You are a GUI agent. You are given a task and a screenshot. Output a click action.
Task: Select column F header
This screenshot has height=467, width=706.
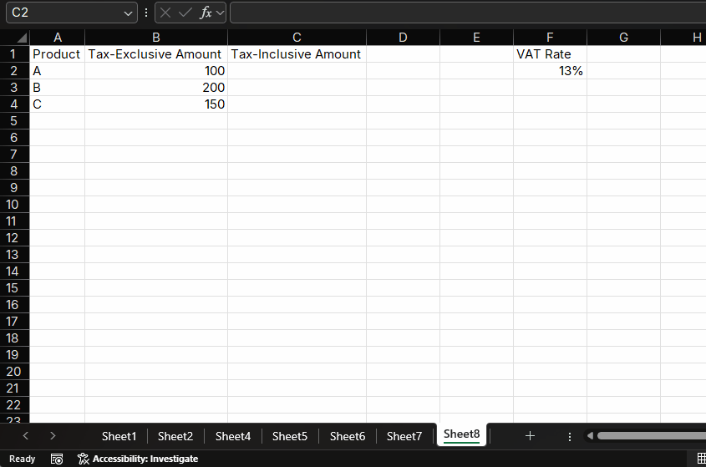550,38
